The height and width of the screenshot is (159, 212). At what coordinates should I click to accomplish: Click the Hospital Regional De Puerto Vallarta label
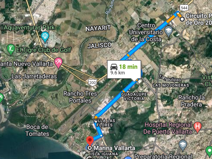pos(168,128)
